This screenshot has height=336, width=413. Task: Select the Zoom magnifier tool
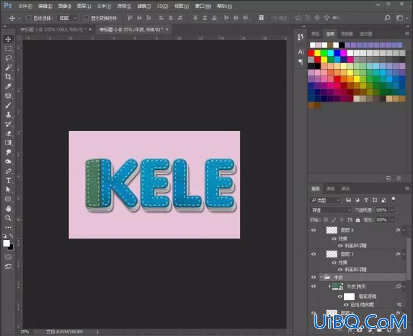[8, 218]
